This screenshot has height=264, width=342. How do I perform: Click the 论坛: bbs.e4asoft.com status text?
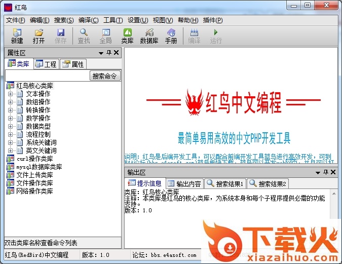(165, 255)
